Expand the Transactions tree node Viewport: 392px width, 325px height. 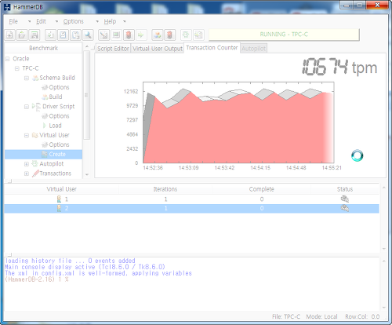(x=27, y=173)
